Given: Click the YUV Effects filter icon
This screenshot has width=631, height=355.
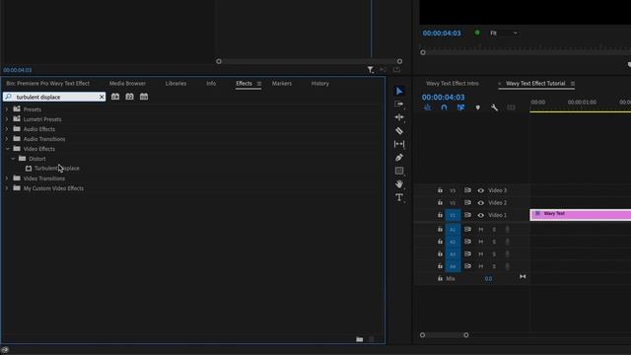Looking at the screenshot, I should pyautogui.click(x=144, y=97).
